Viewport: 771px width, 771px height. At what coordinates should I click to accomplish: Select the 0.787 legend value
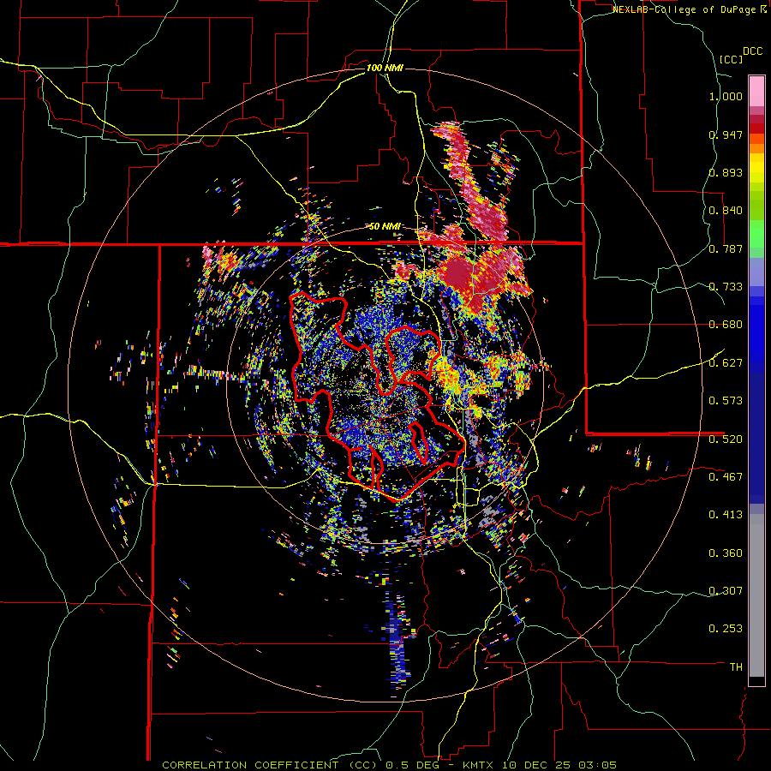[x=726, y=248]
